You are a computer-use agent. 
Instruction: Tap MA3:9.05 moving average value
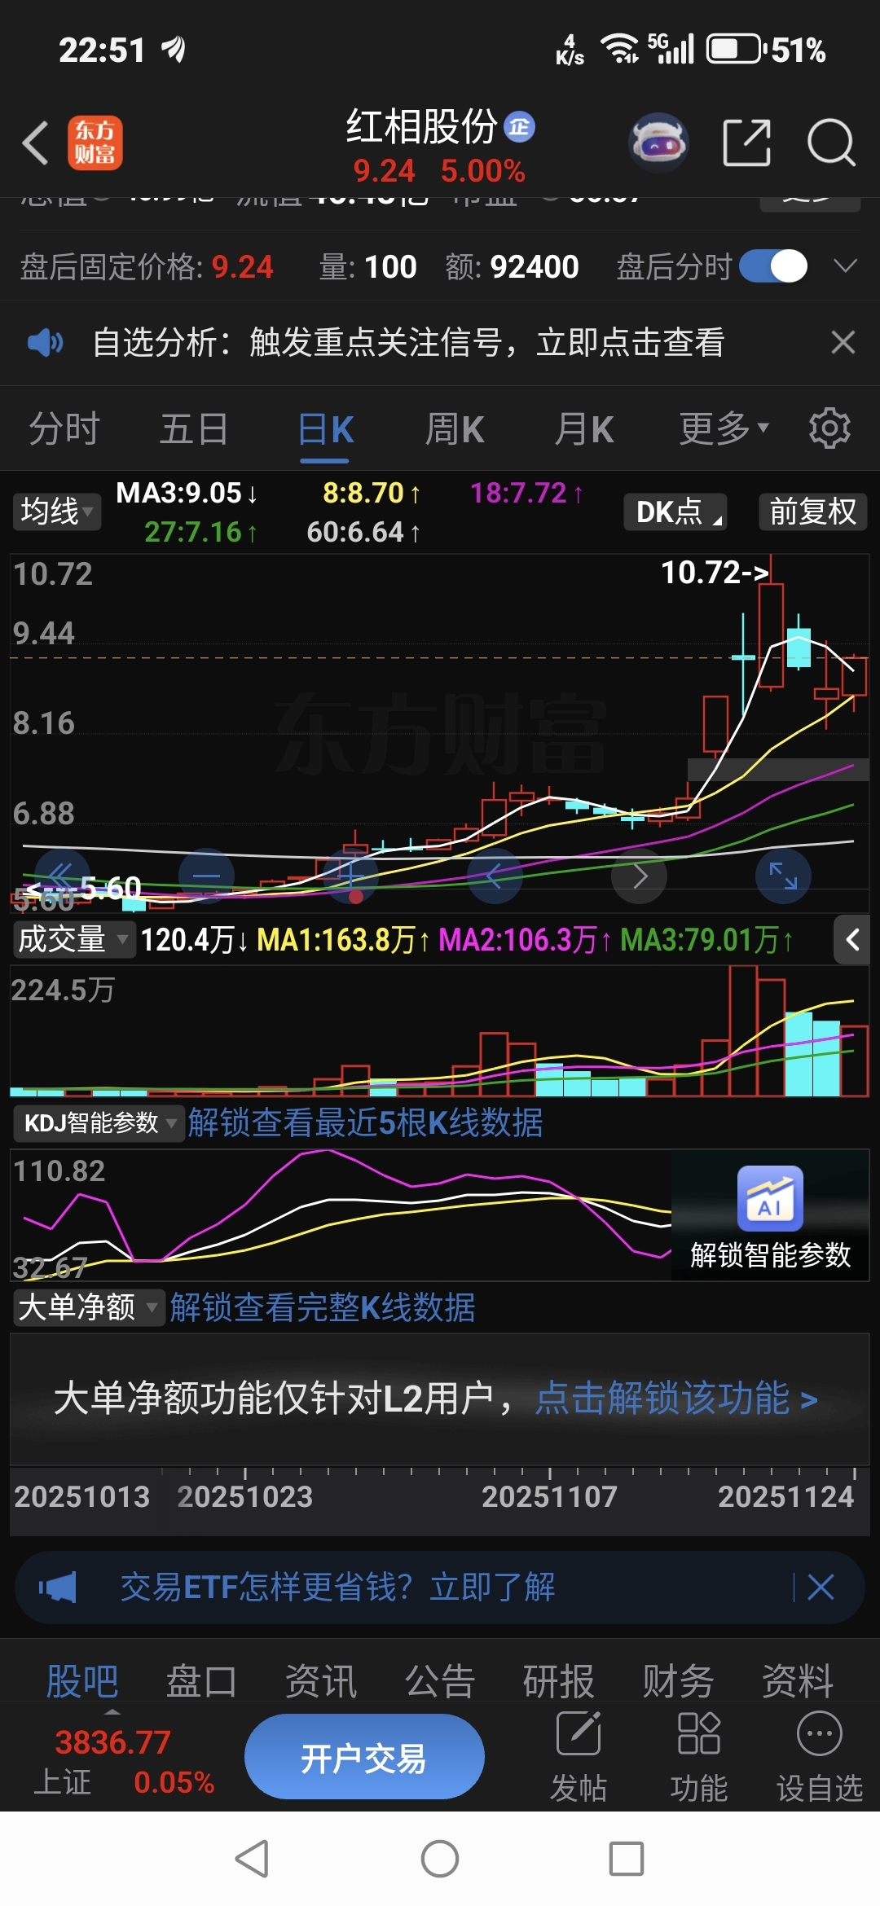tap(187, 493)
